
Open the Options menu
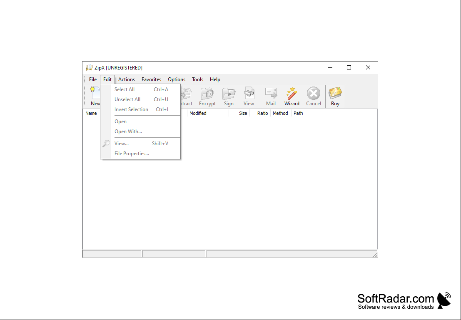177,79
